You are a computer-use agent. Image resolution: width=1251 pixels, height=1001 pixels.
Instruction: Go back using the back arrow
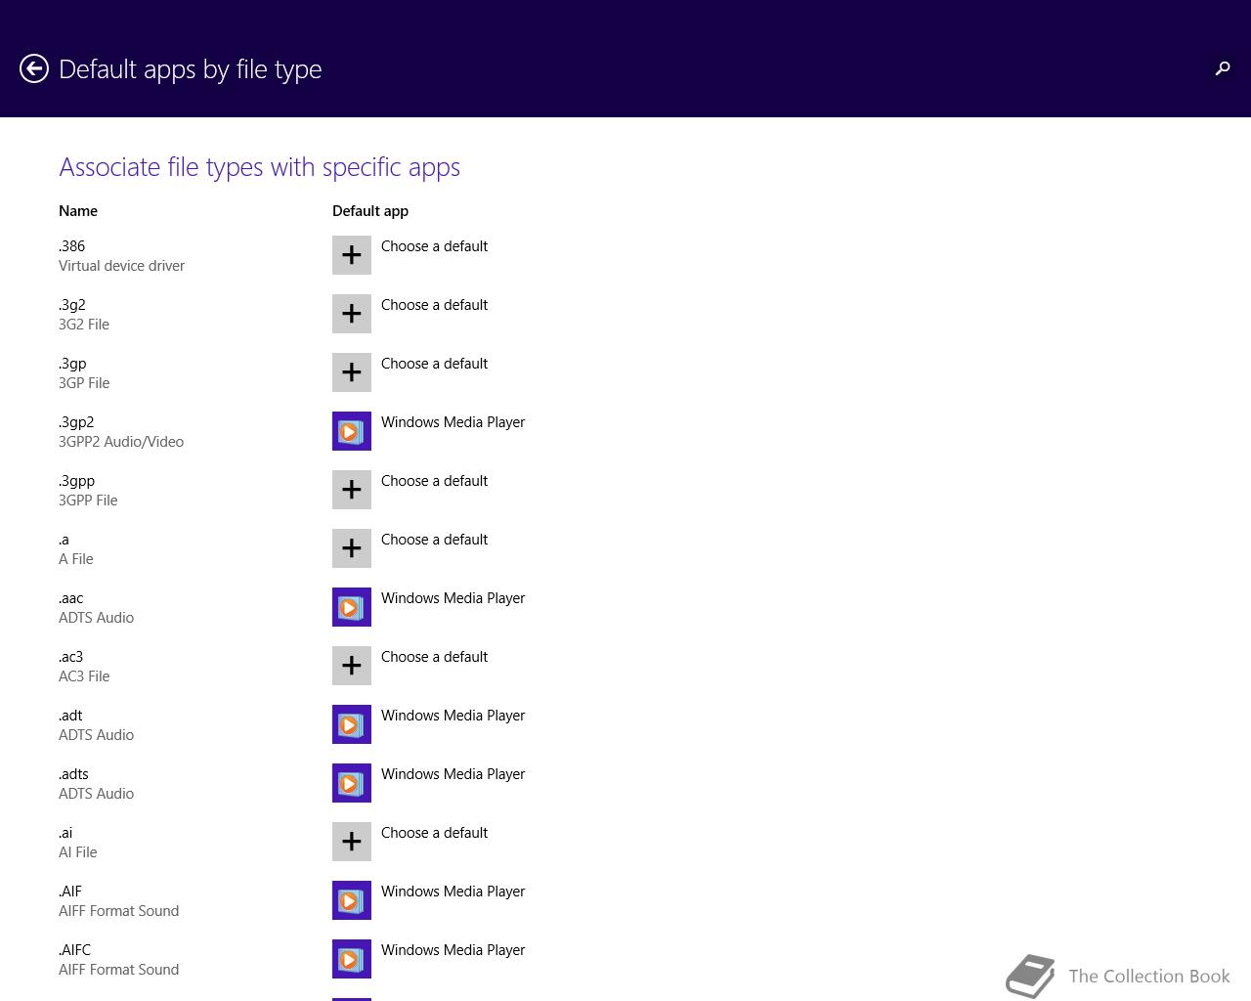tap(34, 68)
